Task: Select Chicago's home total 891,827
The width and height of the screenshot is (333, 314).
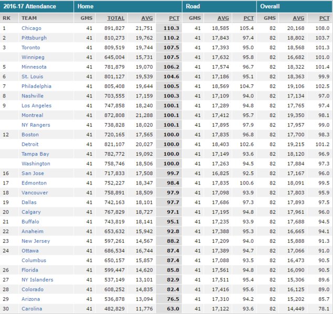Action: point(114,28)
